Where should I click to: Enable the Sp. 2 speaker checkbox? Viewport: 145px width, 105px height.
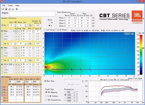3,43
